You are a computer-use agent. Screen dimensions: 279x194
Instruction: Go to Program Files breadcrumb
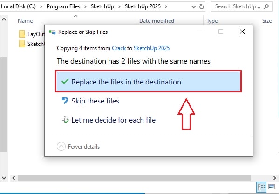point(63,6)
